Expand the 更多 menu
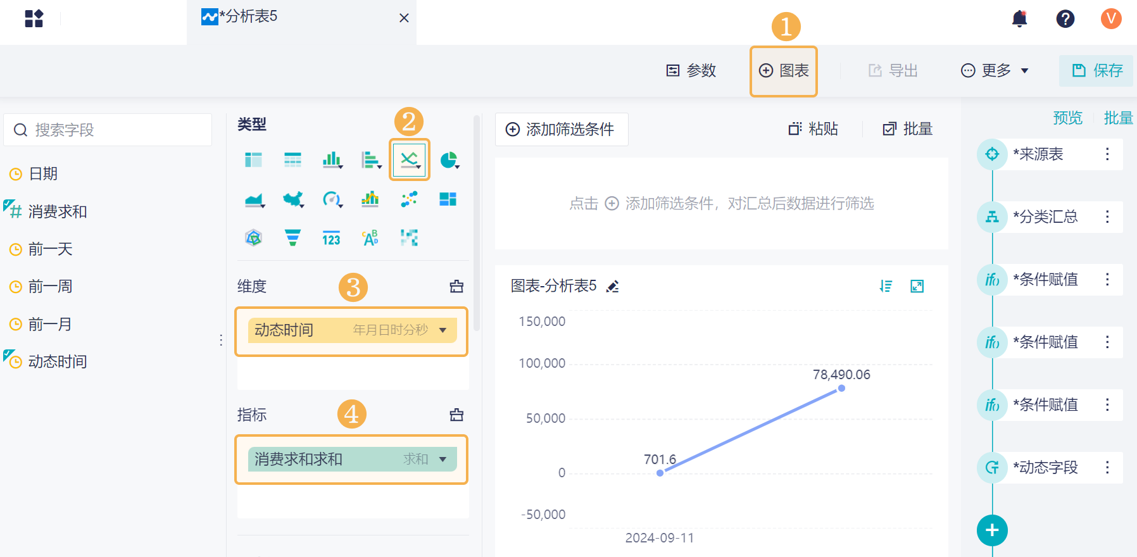The image size is (1137, 557). point(995,70)
